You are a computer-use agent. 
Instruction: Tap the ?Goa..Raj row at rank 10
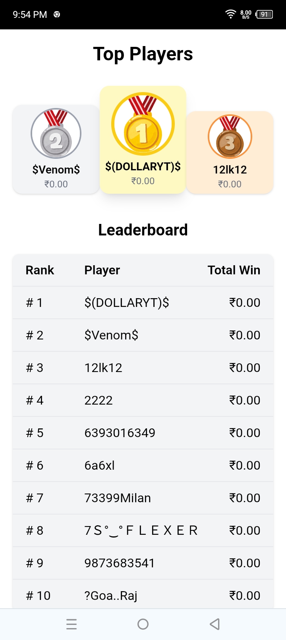pos(143,594)
